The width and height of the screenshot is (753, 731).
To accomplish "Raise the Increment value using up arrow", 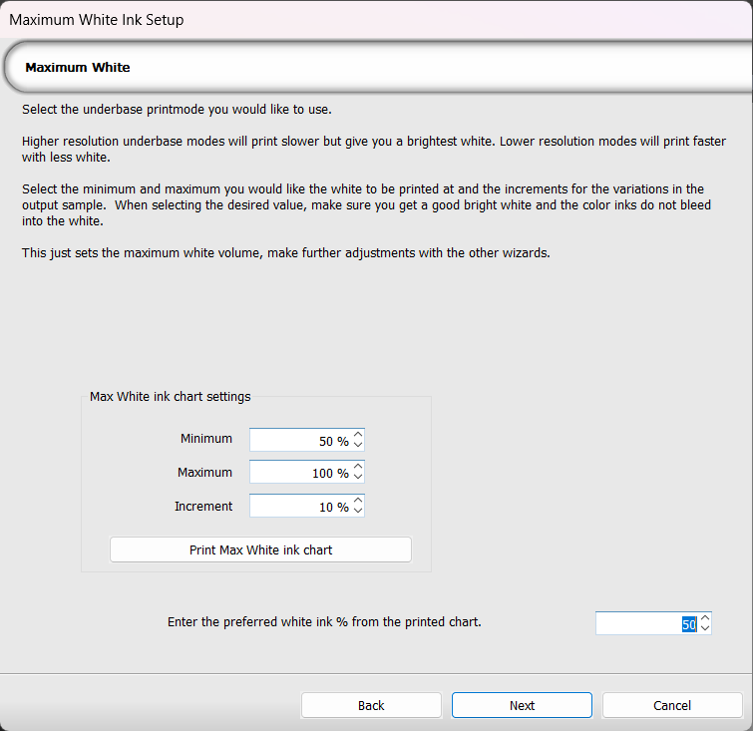I will pyautogui.click(x=359, y=501).
